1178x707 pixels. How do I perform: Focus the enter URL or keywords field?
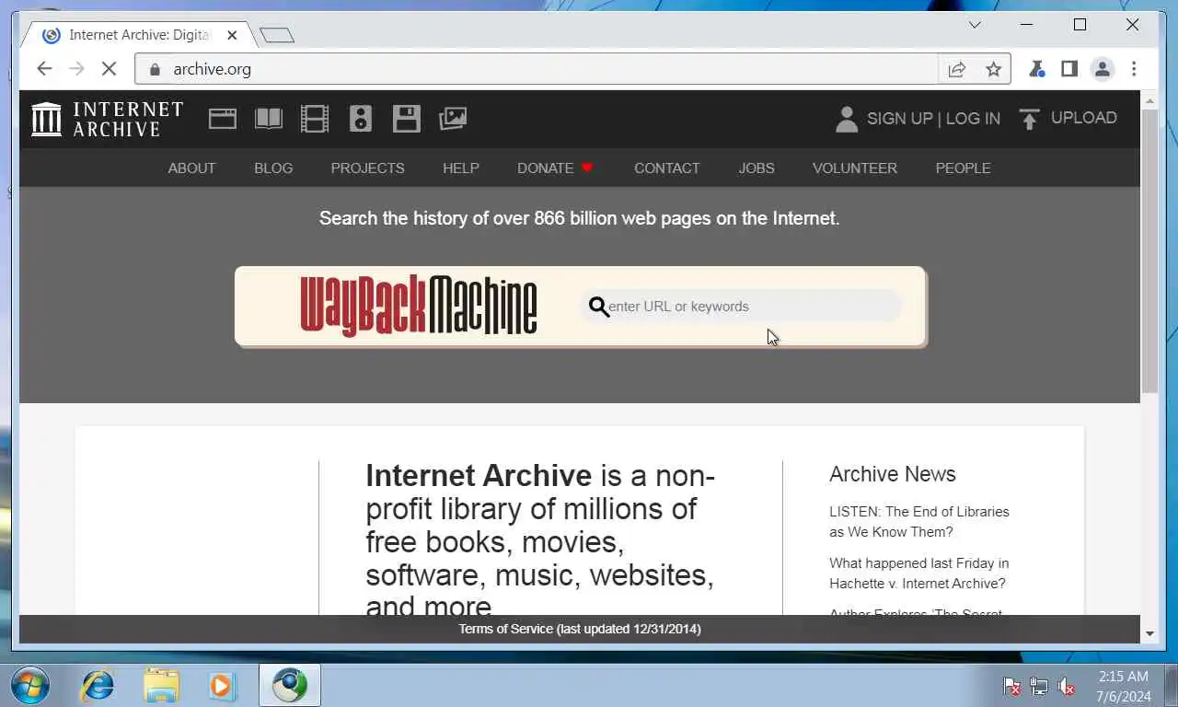(741, 307)
